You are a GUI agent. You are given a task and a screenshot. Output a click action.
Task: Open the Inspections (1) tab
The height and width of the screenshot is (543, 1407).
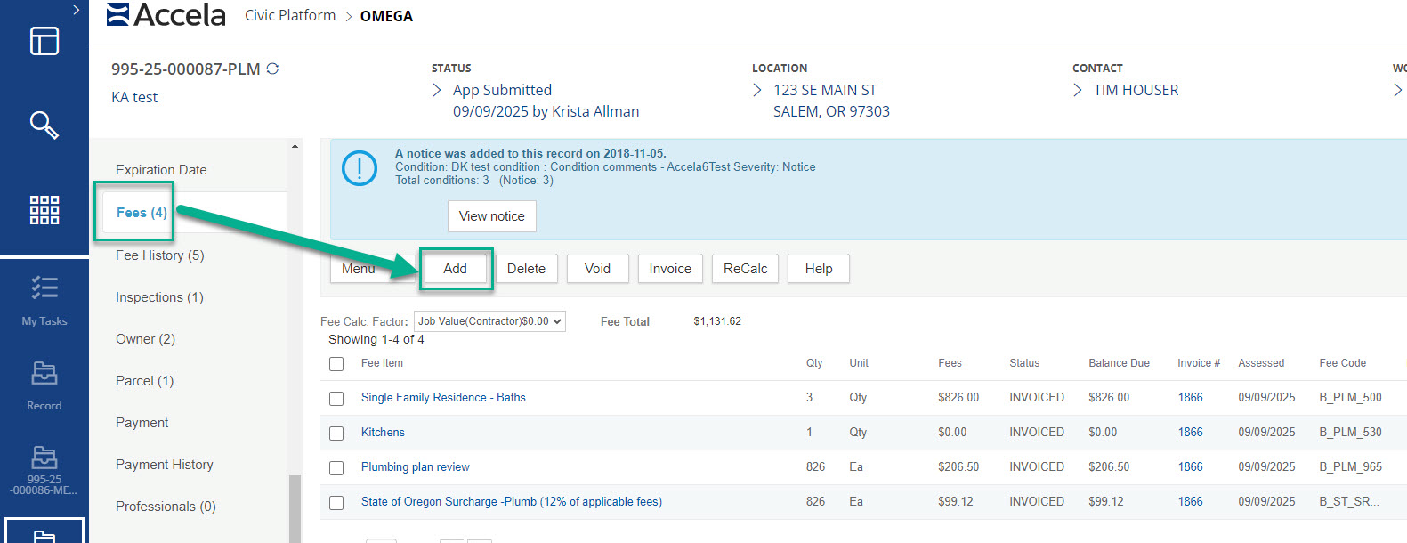tap(159, 297)
